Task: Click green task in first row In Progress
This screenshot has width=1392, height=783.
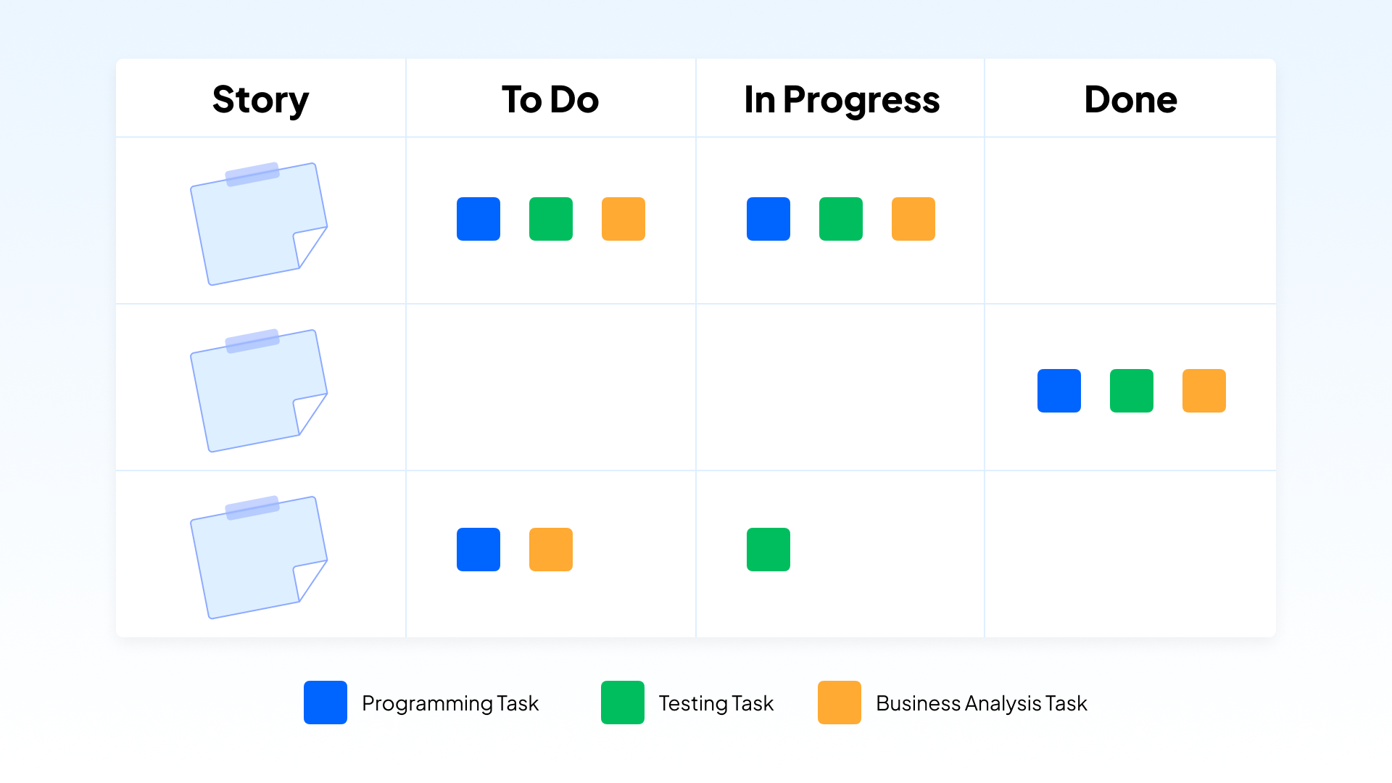Action: pyautogui.click(x=841, y=219)
